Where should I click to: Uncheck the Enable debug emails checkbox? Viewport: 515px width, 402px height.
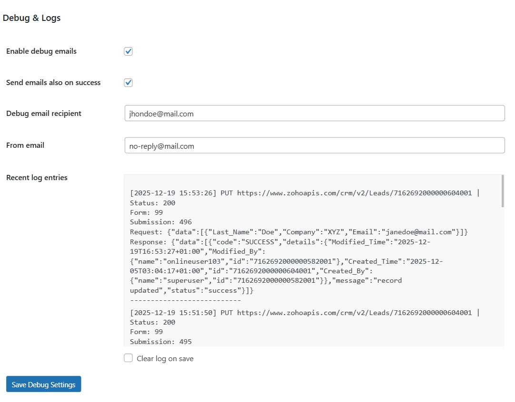128,51
